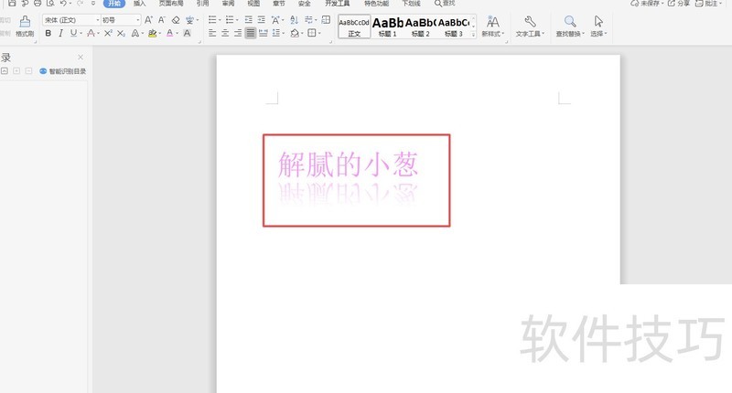This screenshot has height=393, width=732.
Task: Click the text 解腻的小葱 in document
Action: [x=348, y=165]
